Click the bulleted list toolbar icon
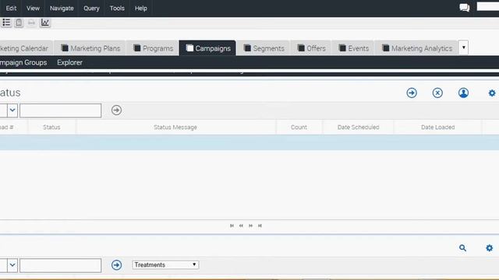 [x=6, y=23]
